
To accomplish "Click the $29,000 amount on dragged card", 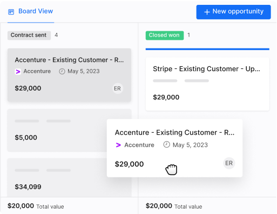I will 129,164.
